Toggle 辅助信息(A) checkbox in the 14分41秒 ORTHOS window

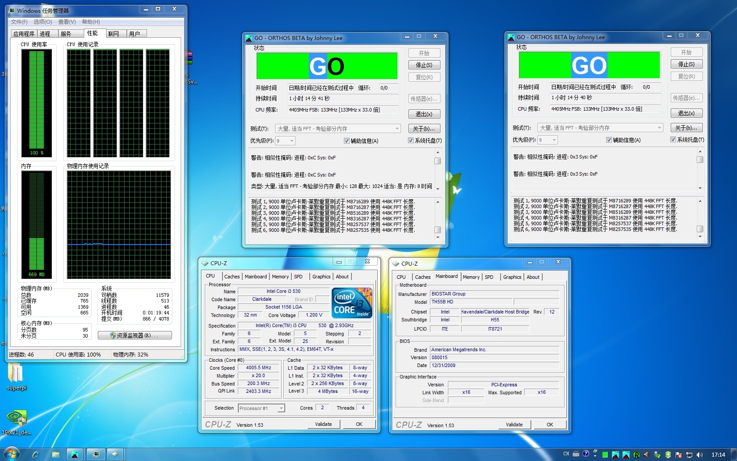point(347,141)
